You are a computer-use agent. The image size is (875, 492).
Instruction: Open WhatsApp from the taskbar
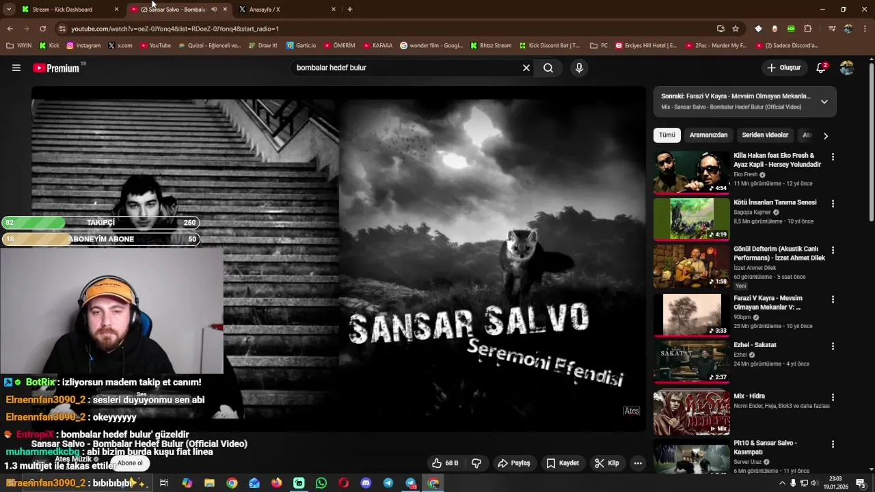[321, 483]
